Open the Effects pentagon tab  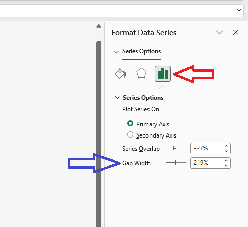[x=141, y=74]
